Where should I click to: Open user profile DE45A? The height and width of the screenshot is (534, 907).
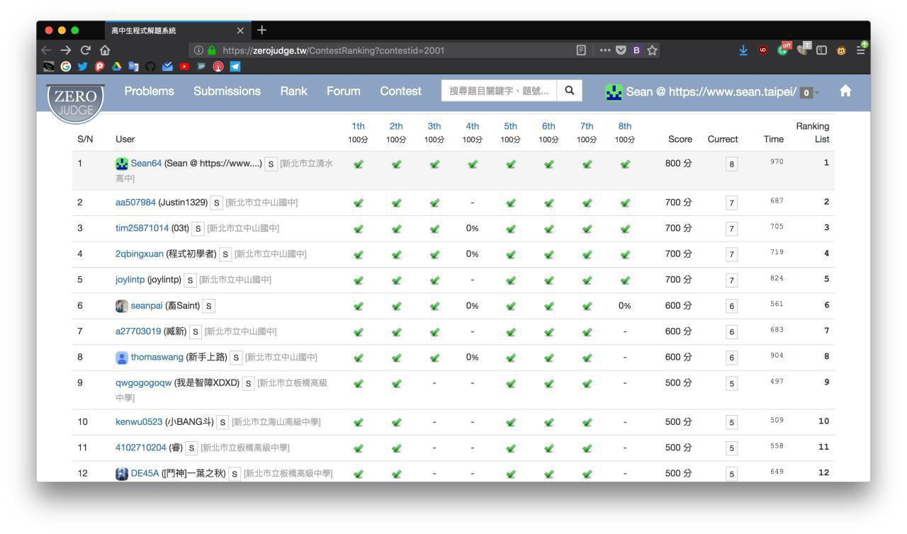[145, 473]
